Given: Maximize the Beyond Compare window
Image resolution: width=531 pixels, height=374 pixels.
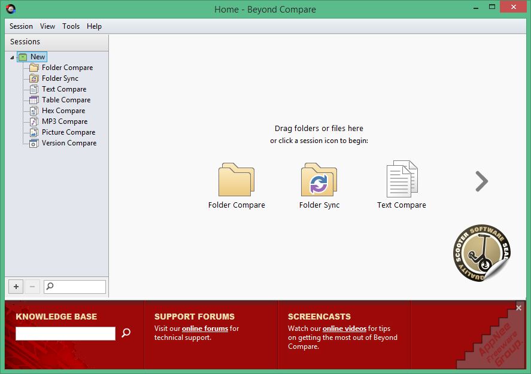Looking at the screenshot, I should tap(492, 7).
